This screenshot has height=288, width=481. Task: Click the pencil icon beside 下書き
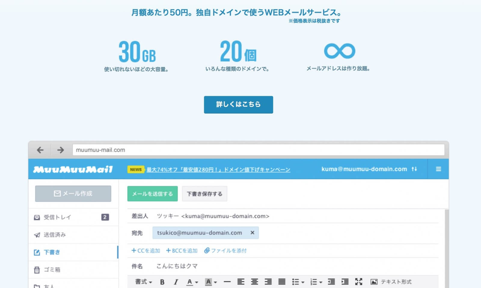tap(37, 253)
